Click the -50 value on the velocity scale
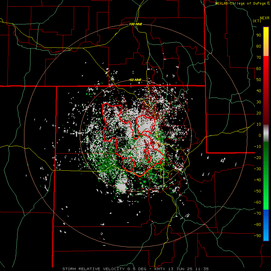 tap(257, 191)
